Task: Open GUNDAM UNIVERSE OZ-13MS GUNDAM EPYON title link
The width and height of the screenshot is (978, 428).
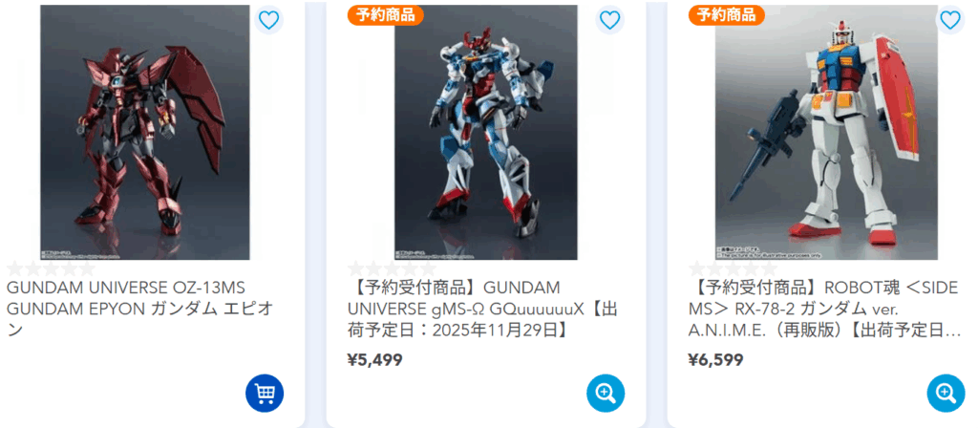Action: coord(140,309)
